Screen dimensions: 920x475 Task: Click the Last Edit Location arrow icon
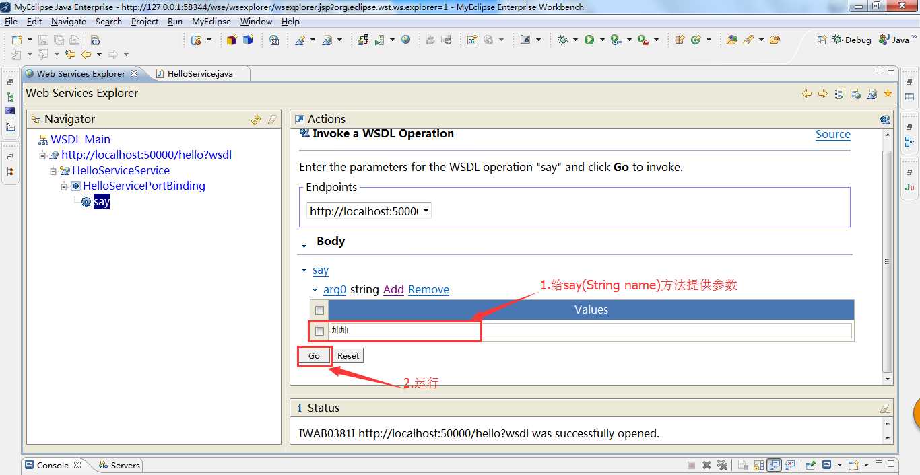[x=70, y=54]
